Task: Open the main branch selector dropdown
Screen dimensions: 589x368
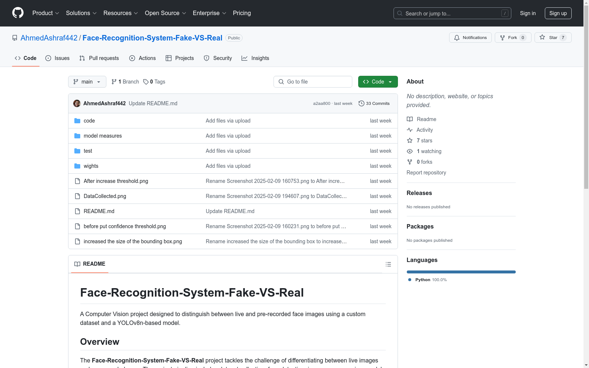Action: tap(87, 82)
